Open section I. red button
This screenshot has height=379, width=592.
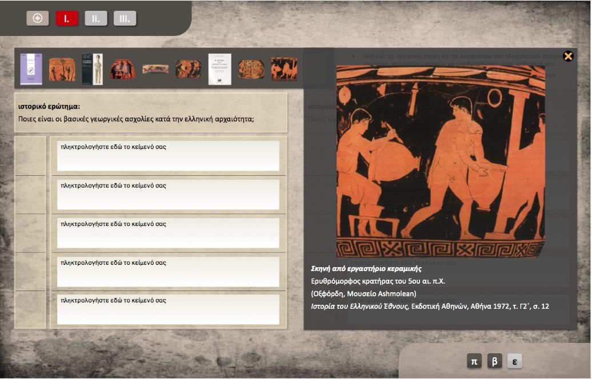tap(67, 18)
